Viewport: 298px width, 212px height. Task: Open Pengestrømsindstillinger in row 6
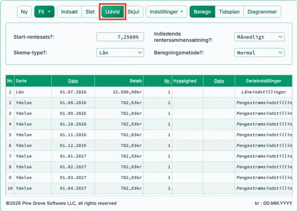tap(263, 146)
